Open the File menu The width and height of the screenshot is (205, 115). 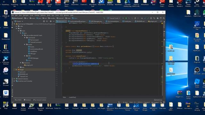pyautogui.click(x=13, y=15)
